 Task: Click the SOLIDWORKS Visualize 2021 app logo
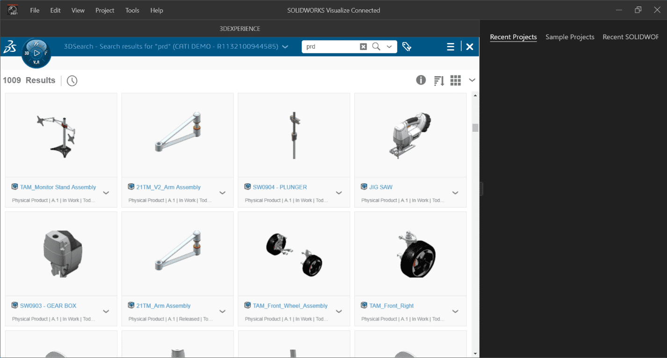[13, 10]
